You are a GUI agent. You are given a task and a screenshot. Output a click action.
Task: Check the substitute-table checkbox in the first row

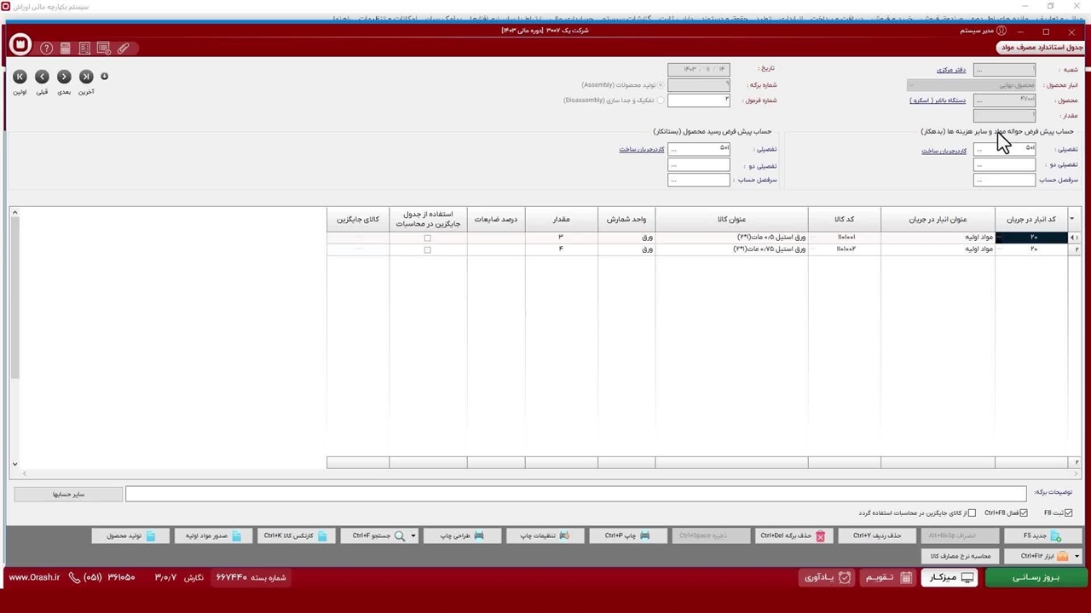tap(428, 238)
